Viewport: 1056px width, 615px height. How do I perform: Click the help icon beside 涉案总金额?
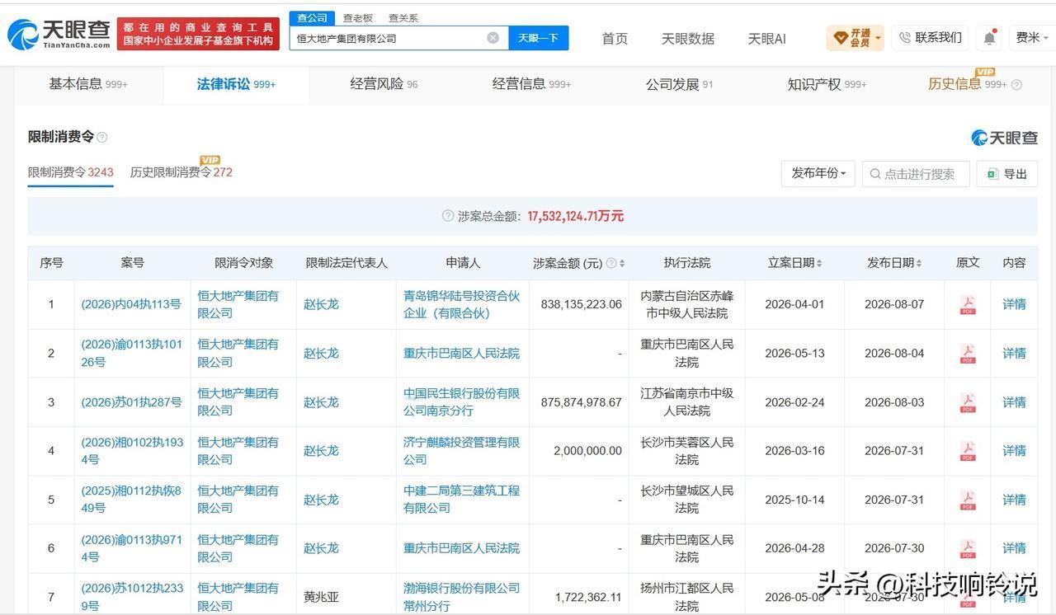(x=448, y=216)
